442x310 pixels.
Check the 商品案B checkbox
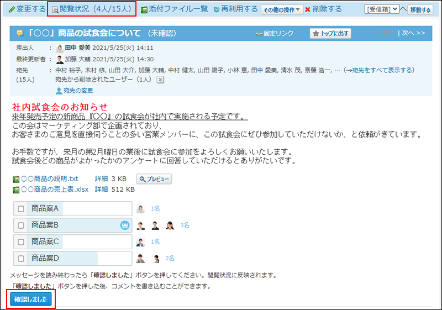[x=21, y=225]
